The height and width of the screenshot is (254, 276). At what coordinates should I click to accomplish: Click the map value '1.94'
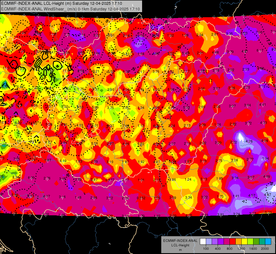(x=266, y=158)
